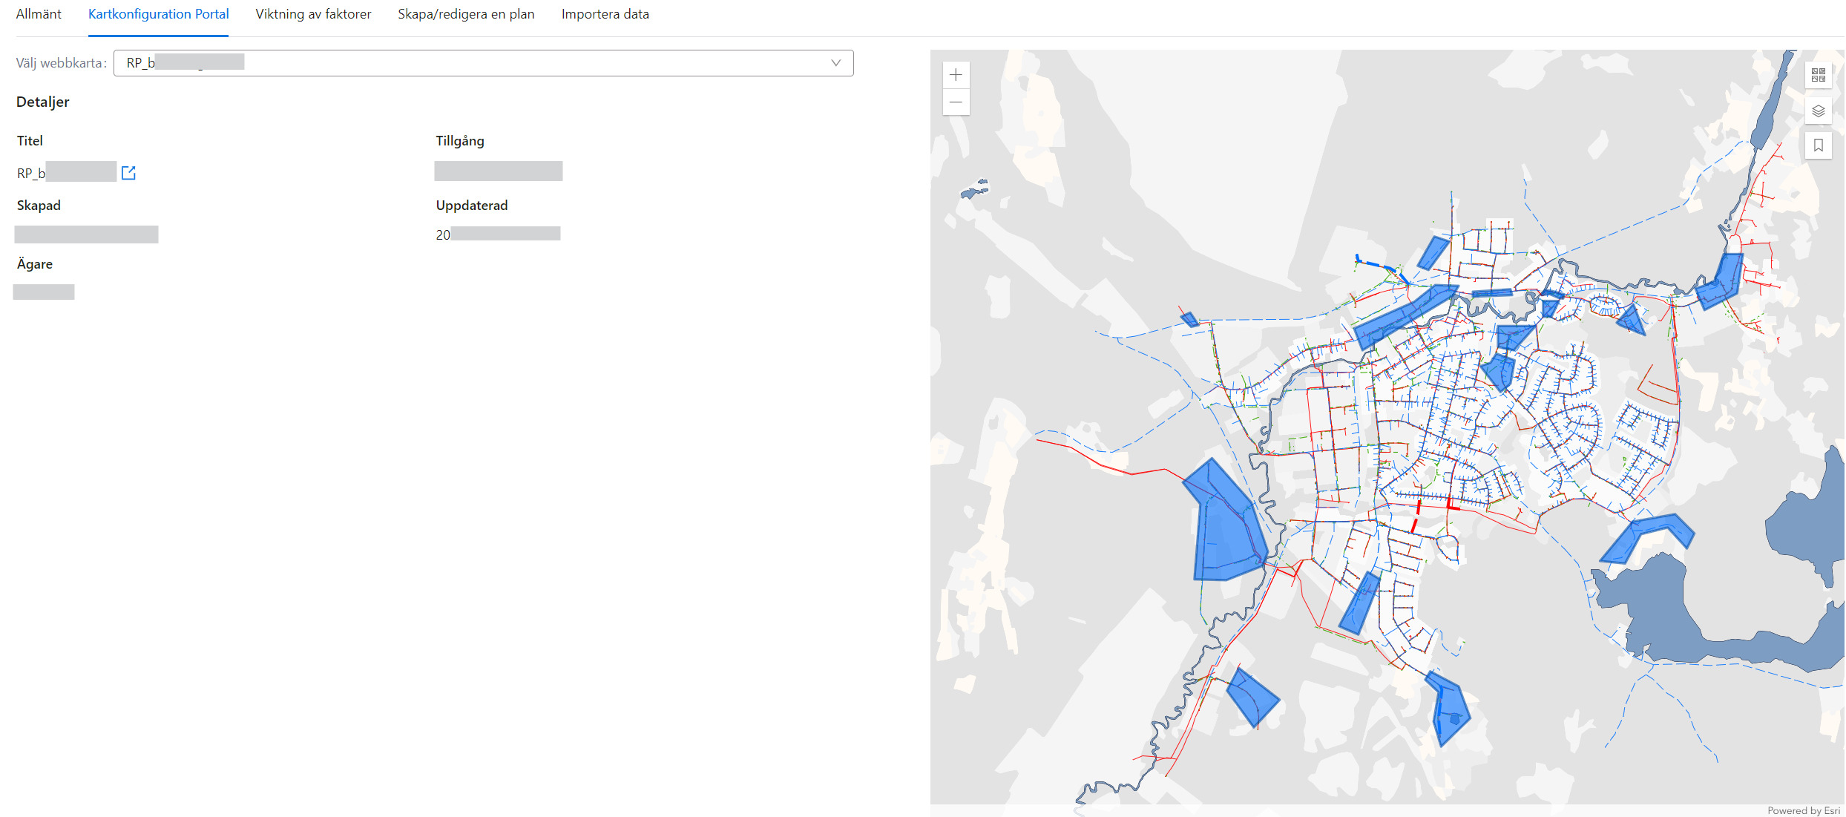
Task: Go to Skapa/redigera en plan tab
Action: 466,14
